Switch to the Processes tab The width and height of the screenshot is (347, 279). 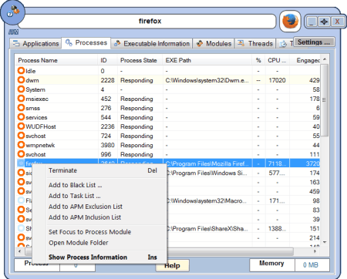point(86,42)
